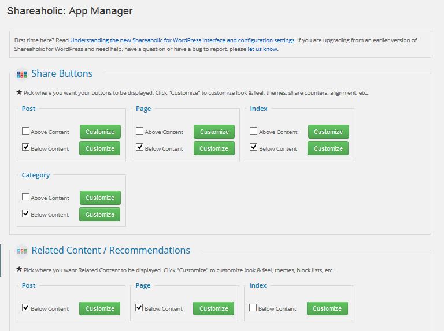Customize Category Above Content share buttons
Screen dimensions: 444x331
tap(100, 198)
